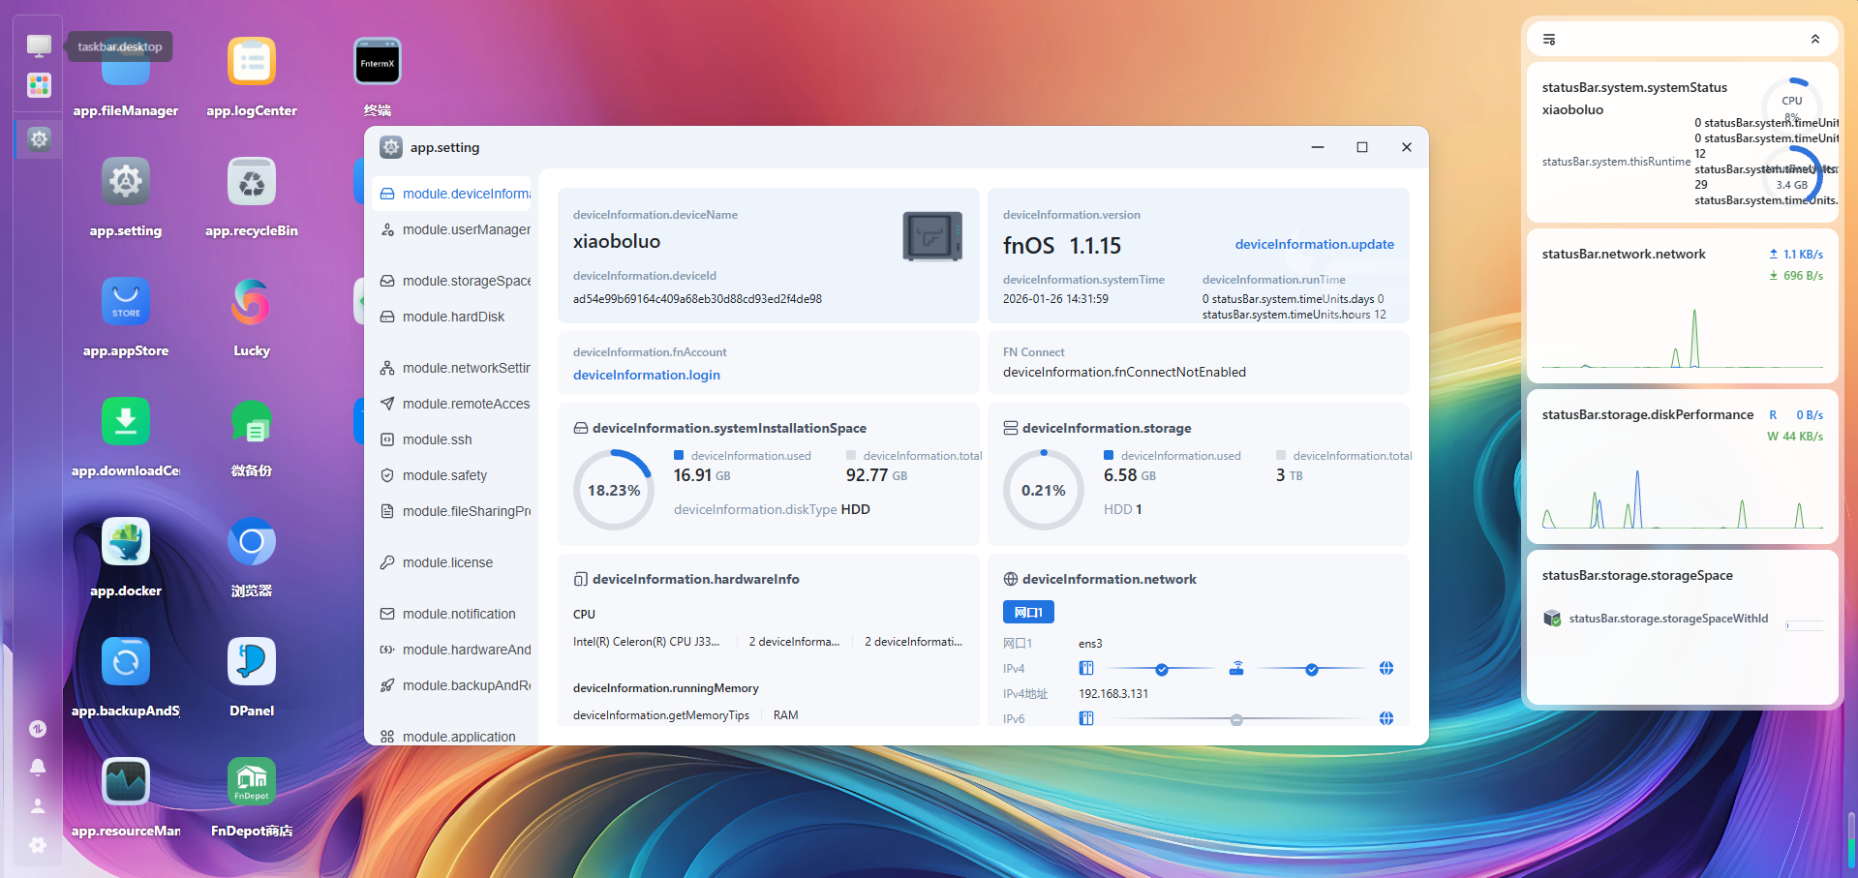Launch the Lucky app icon
The height and width of the screenshot is (878, 1858).
pos(252,301)
